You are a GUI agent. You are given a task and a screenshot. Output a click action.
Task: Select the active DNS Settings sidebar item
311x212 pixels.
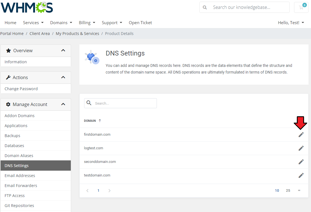coord(36,166)
